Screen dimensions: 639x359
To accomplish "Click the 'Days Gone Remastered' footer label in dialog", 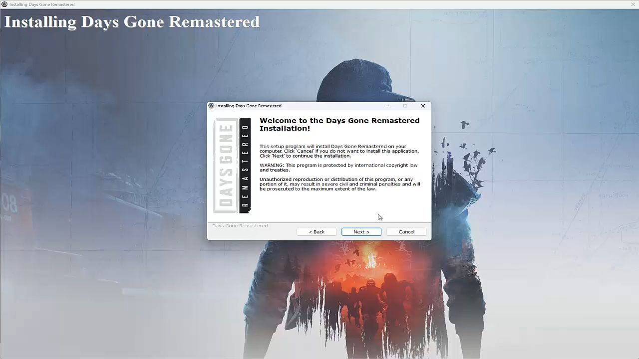I will (x=240, y=226).
